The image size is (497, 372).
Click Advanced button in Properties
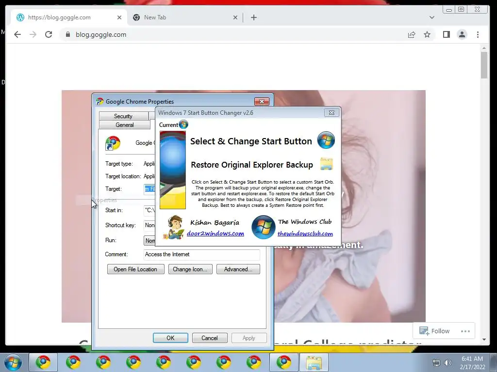click(x=238, y=269)
